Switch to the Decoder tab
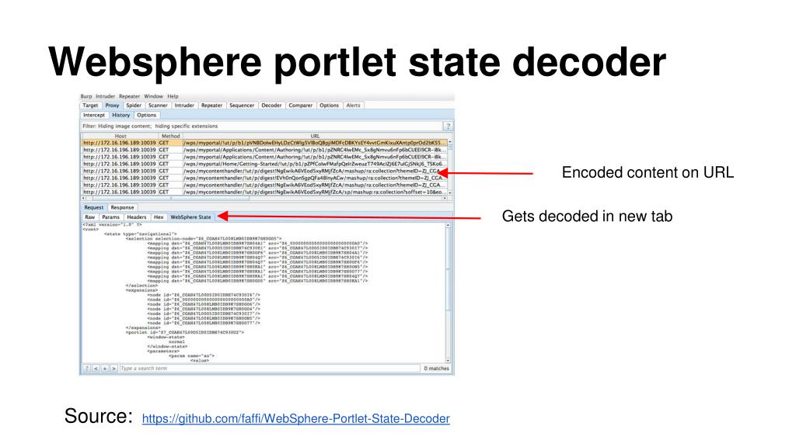 271,106
